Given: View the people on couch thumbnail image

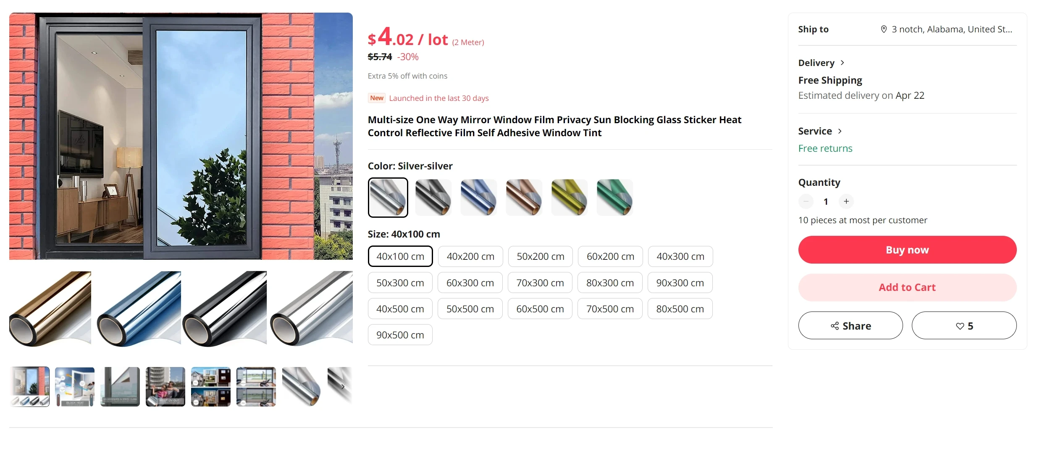Looking at the screenshot, I should pyautogui.click(x=165, y=387).
